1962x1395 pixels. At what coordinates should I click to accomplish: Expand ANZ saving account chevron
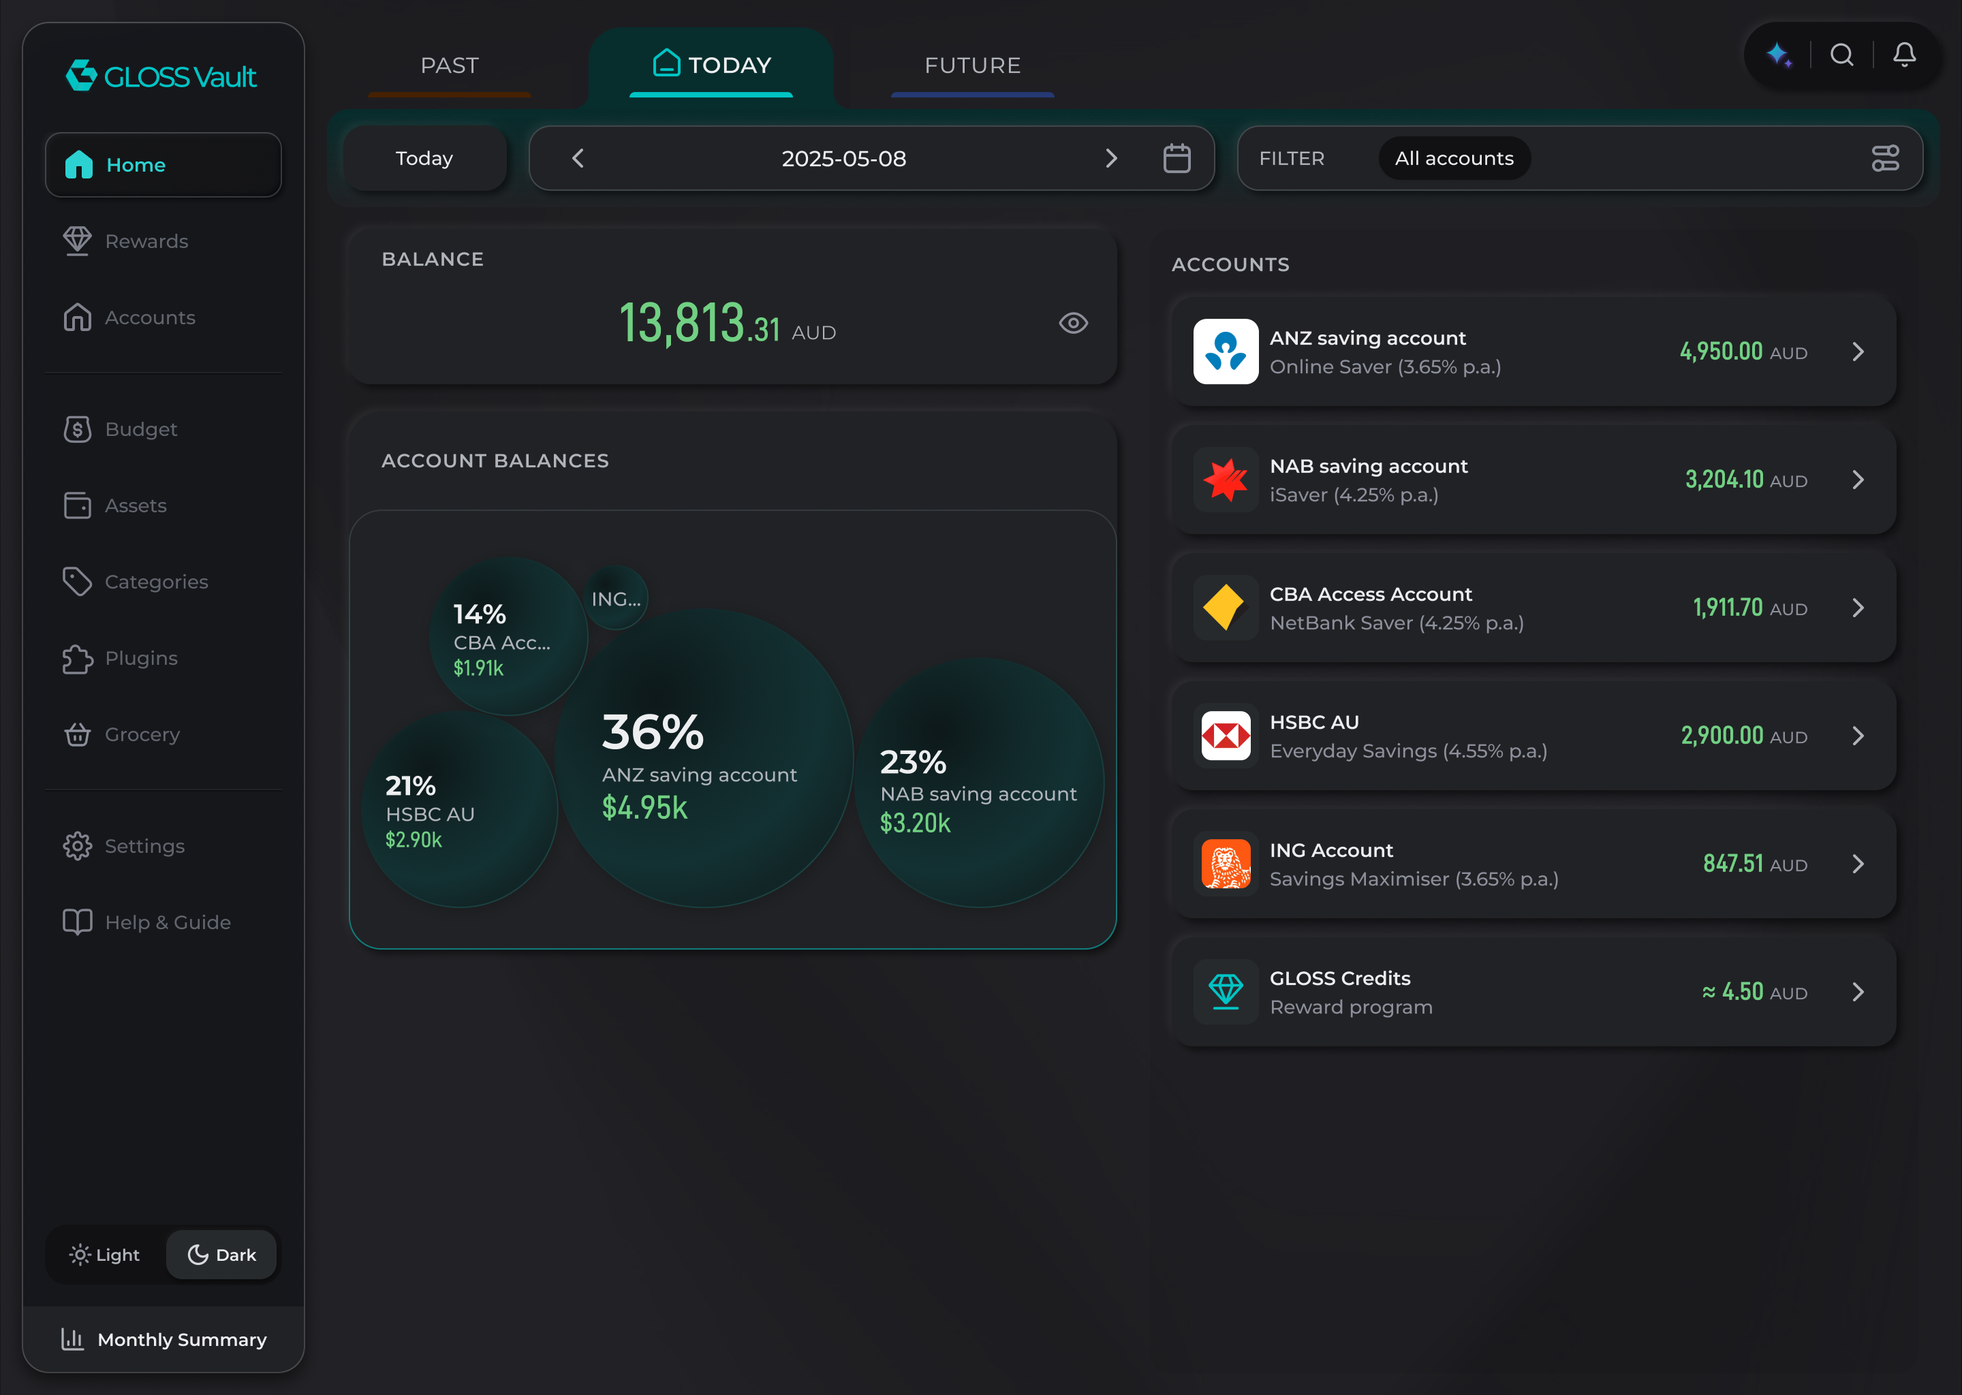click(x=1858, y=351)
